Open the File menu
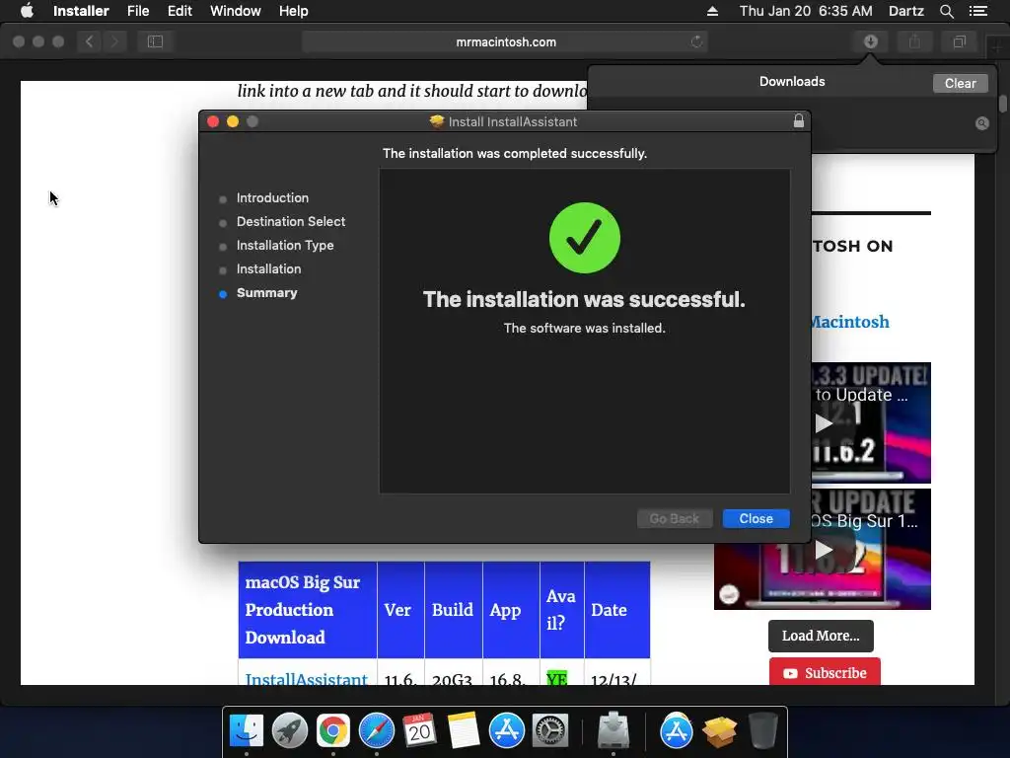1010x758 pixels. coord(138,11)
